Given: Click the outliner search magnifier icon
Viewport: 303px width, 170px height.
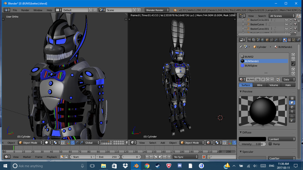Looking at the screenshot, I should click(299, 16).
